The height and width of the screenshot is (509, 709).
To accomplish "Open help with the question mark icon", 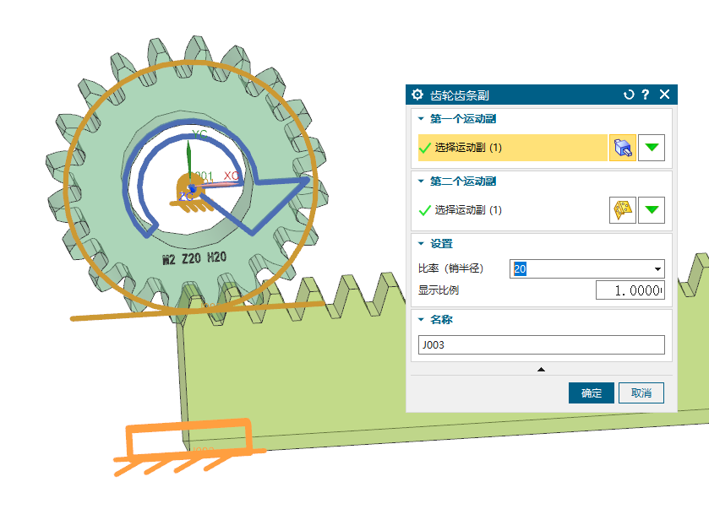I will (646, 95).
